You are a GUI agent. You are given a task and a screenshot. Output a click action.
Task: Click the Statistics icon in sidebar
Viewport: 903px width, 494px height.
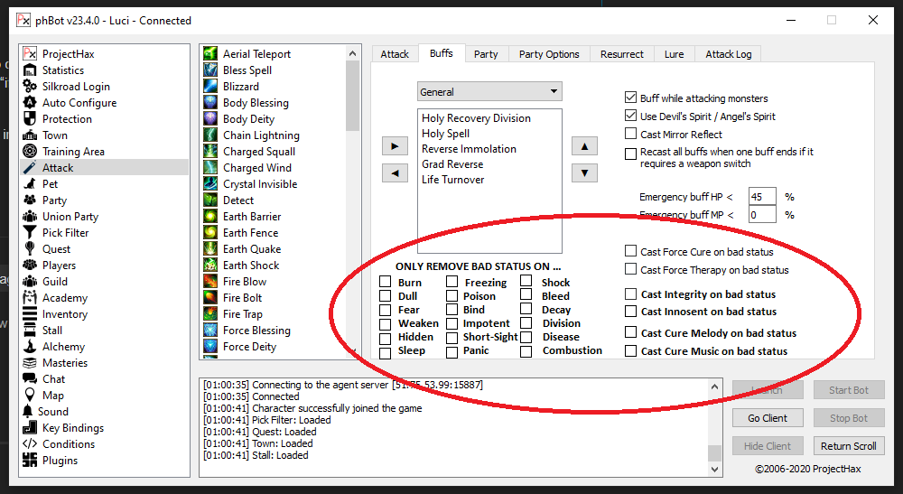coord(30,70)
